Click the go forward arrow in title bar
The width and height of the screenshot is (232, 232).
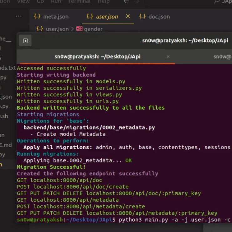(136, 2)
